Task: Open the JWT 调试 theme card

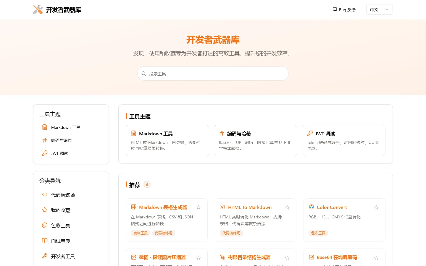Action: [x=344, y=140]
